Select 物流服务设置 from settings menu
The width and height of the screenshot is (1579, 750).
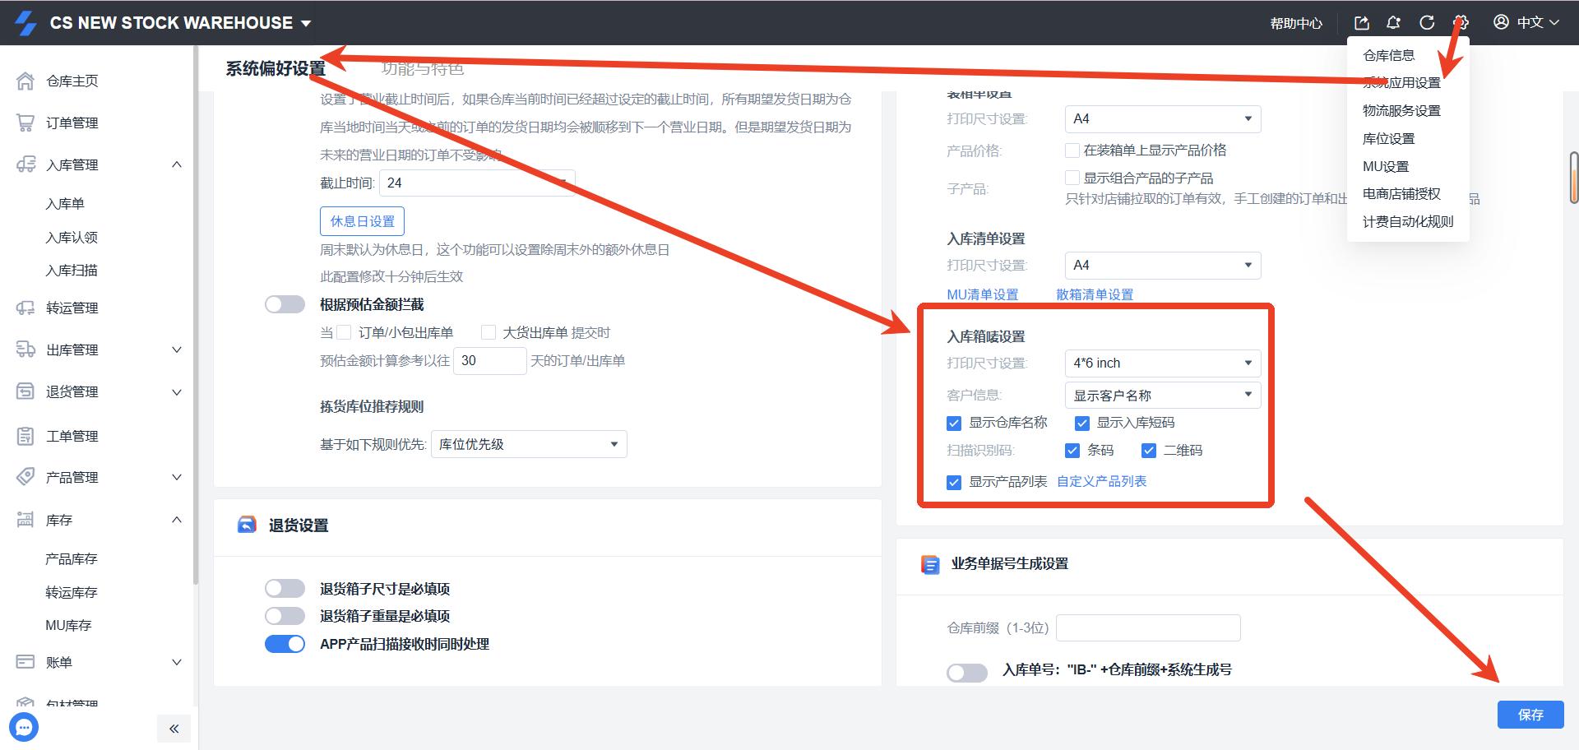pyautogui.click(x=1401, y=111)
